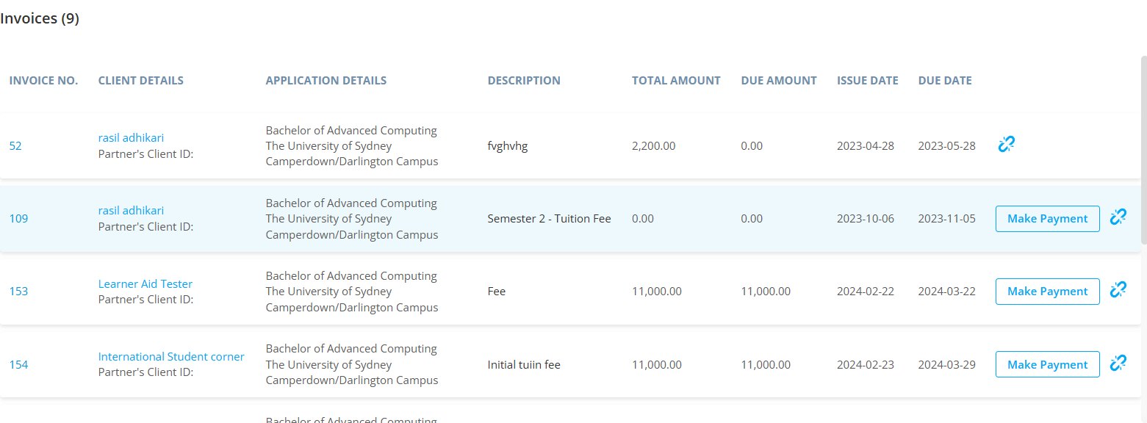Click the Invoices (9) heading
Viewport: 1147px width, 423px height.
(x=40, y=19)
